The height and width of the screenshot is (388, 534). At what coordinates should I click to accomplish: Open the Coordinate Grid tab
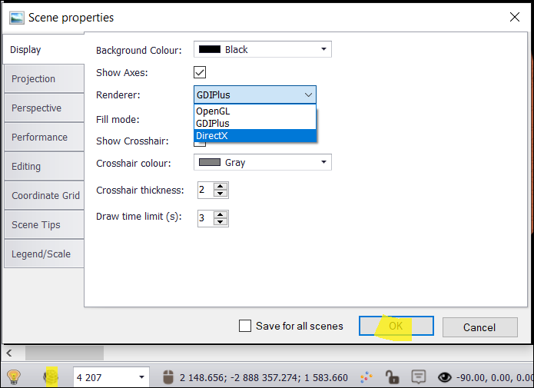(43, 196)
